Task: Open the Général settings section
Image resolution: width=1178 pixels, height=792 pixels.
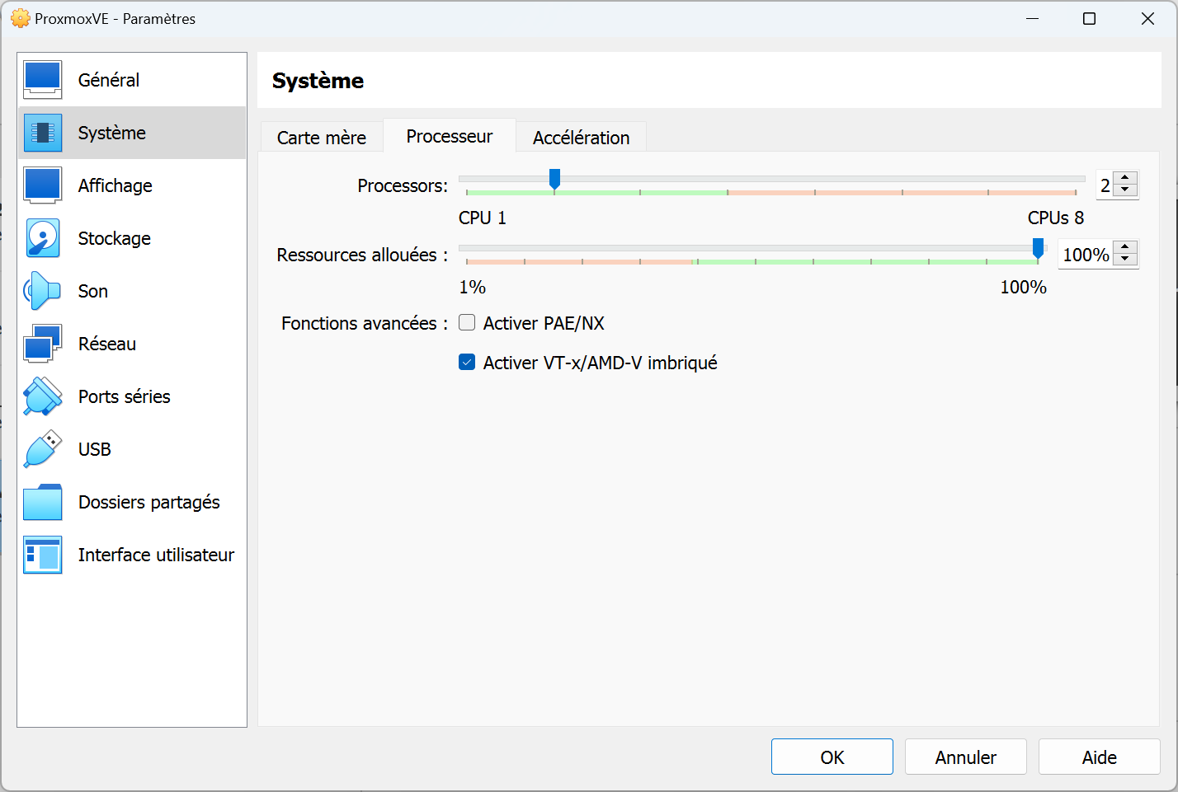Action: pos(108,79)
